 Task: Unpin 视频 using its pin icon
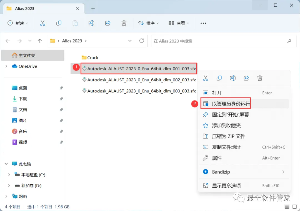61,142
